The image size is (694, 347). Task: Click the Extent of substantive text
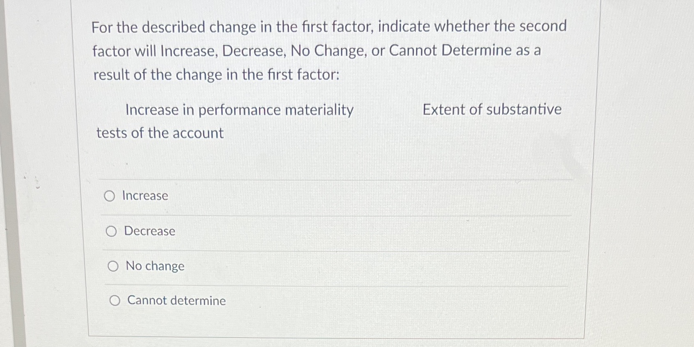pos(492,109)
